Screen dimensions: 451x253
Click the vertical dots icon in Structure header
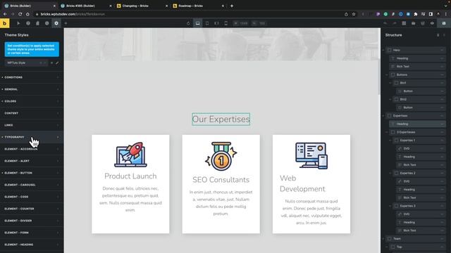pyautogui.click(x=444, y=35)
